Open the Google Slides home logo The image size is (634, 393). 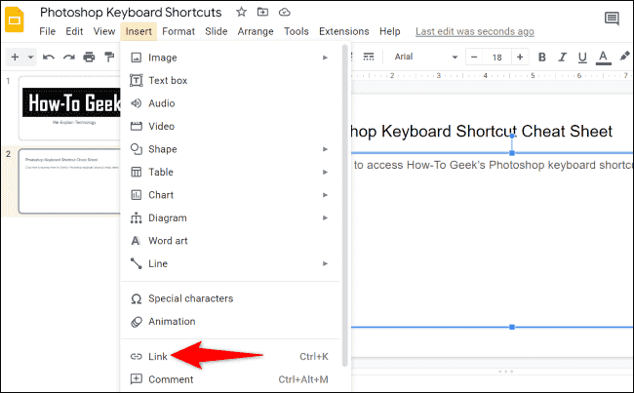click(19, 21)
